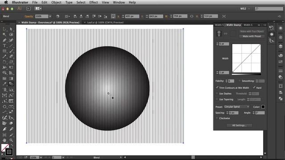Click the black Color swatch in Width Stamp

263,107
